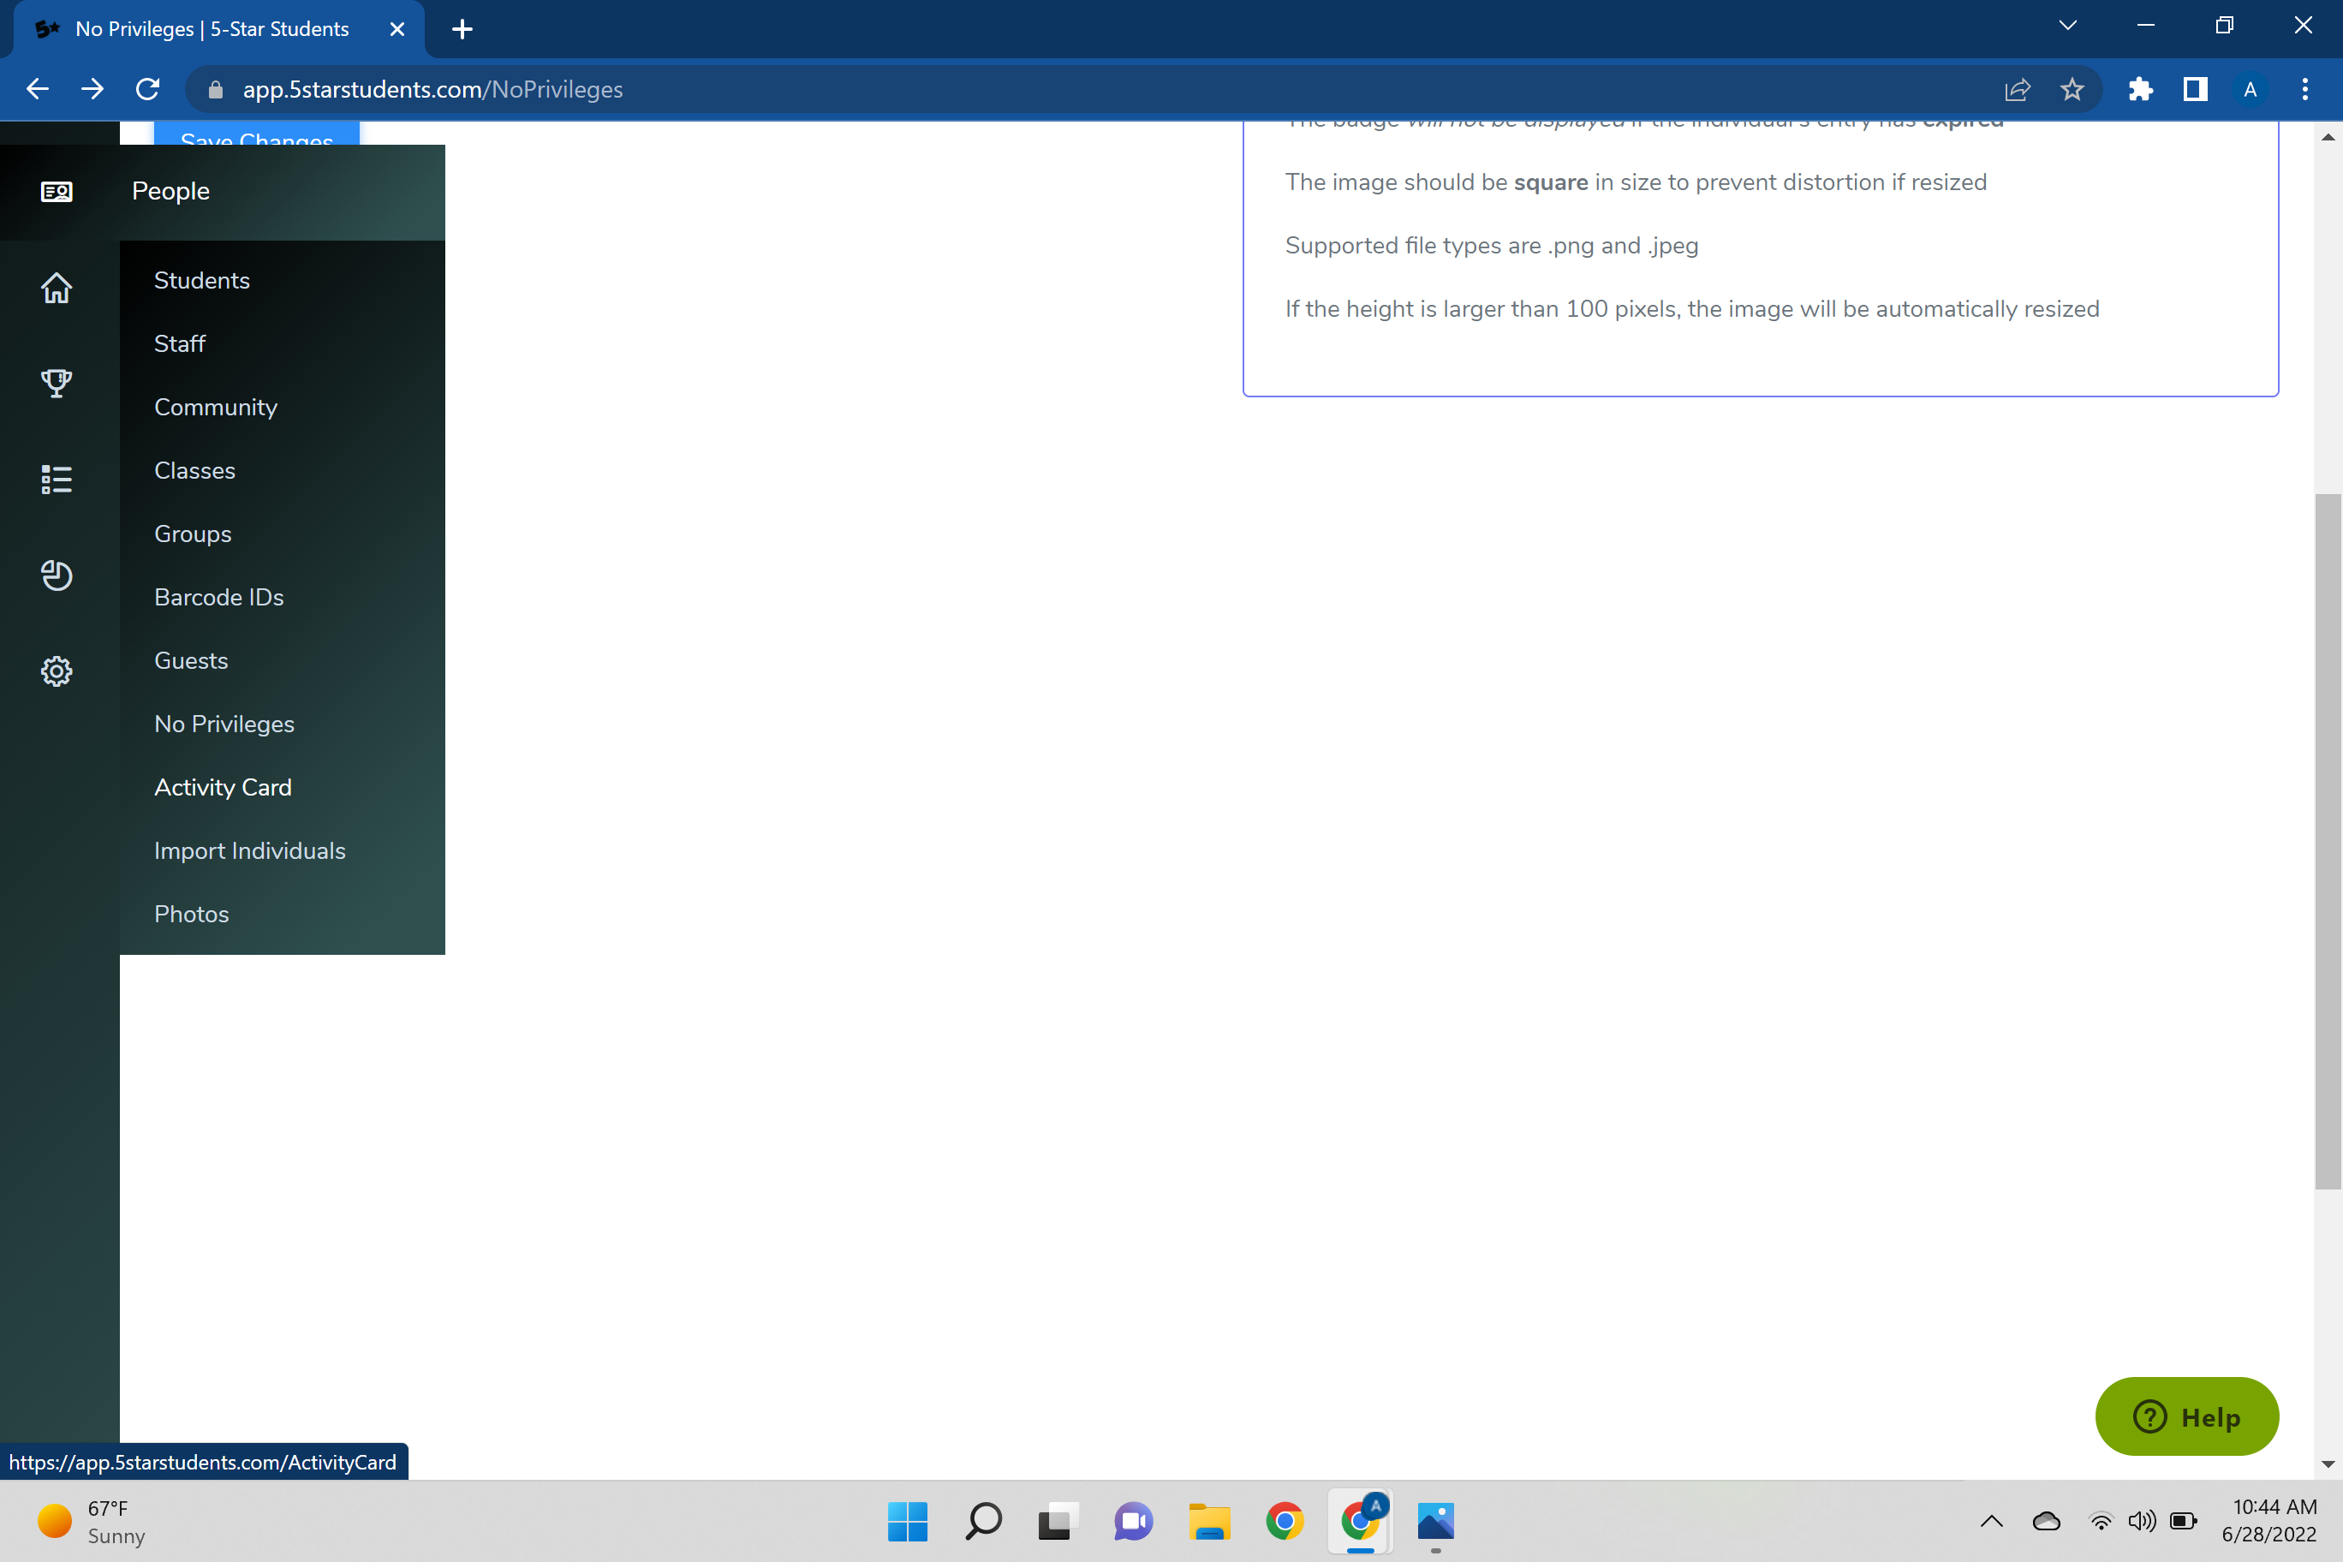Open the Barcode IDs menu item

pos(219,597)
